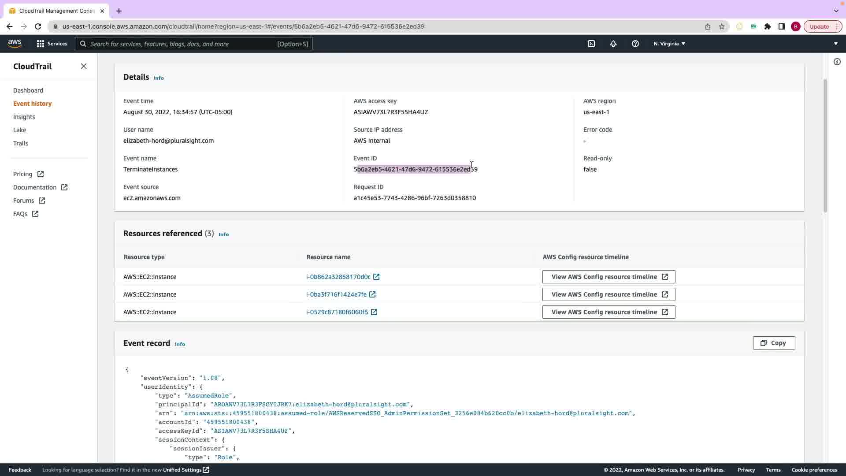Click the AWS logo home icon
Screen dimensions: 846x476
click(15, 43)
